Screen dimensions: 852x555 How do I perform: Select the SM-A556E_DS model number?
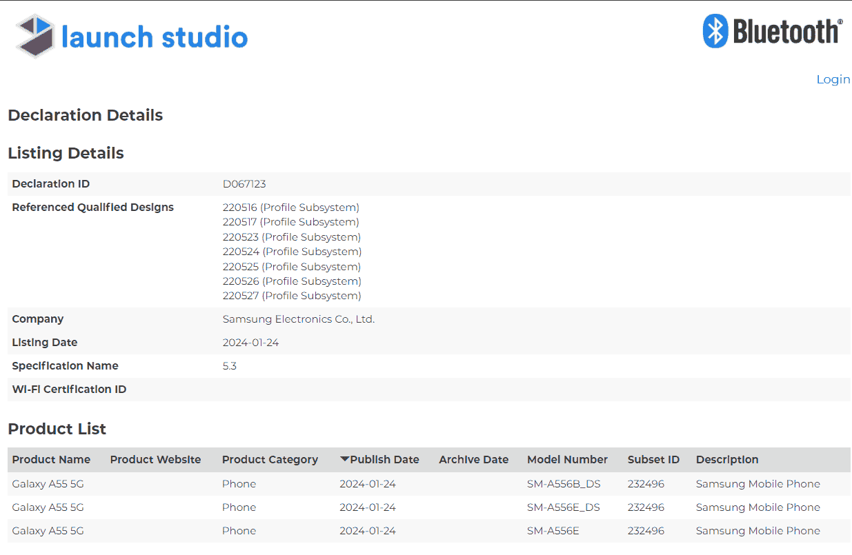[x=563, y=507]
